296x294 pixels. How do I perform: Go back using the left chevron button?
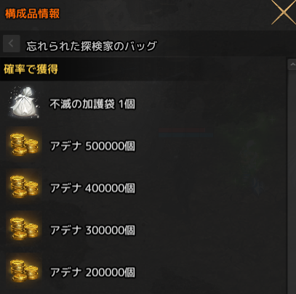(x=11, y=44)
